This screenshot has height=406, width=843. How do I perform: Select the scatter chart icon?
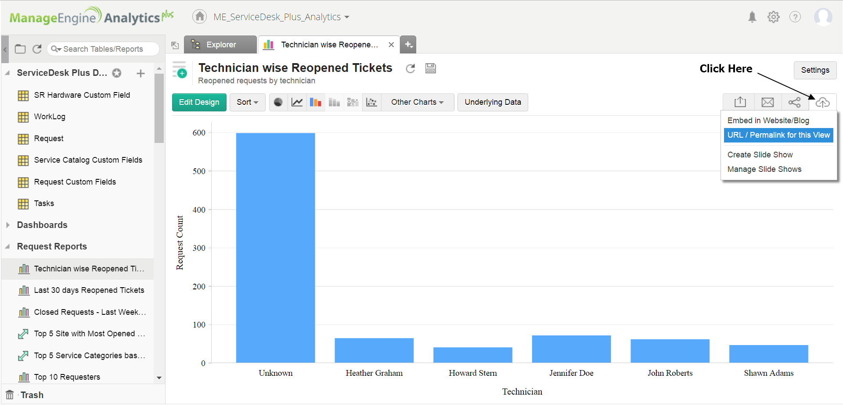coord(372,102)
